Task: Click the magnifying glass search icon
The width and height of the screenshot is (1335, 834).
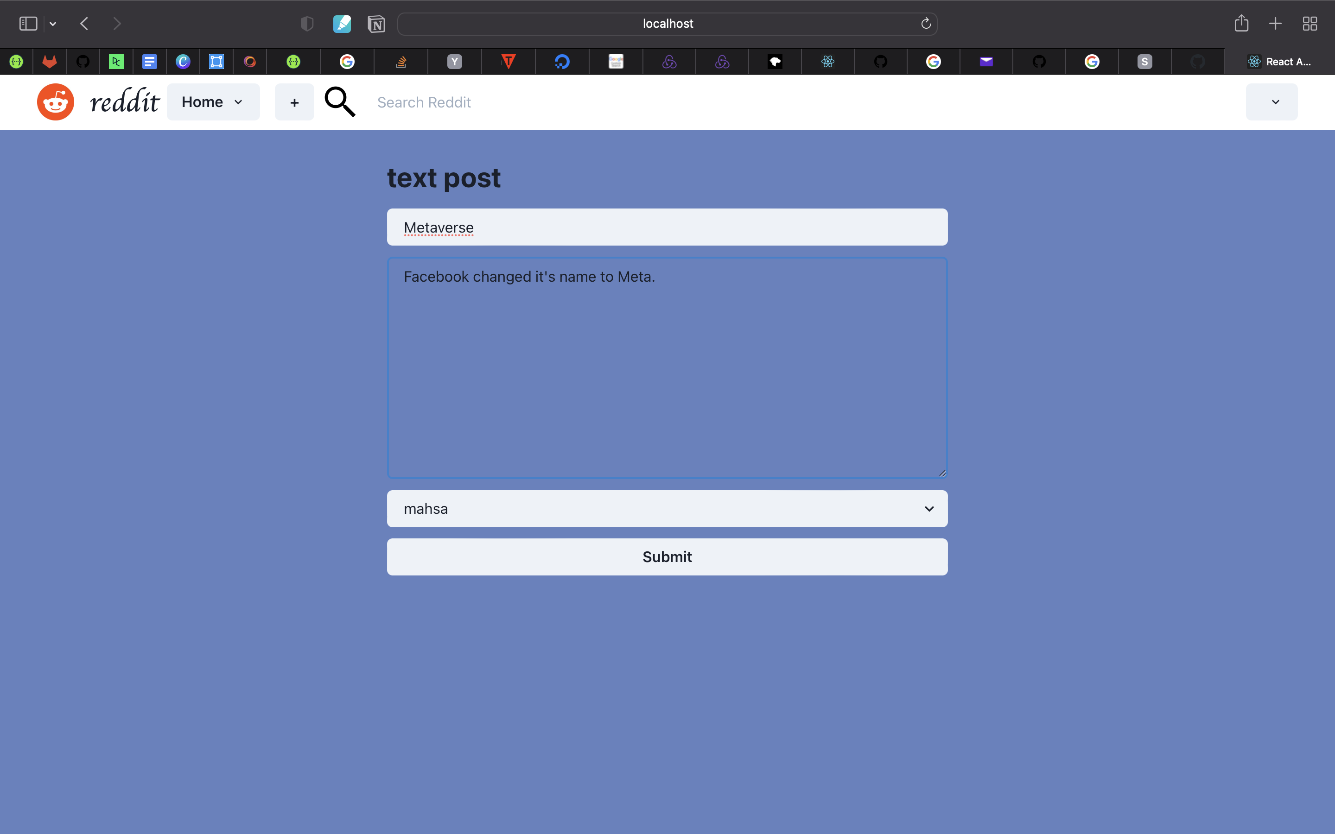Action: click(340, 102)
